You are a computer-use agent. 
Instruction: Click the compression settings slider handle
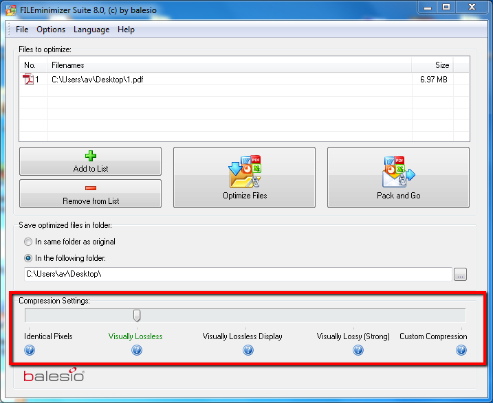pos(137,315)
